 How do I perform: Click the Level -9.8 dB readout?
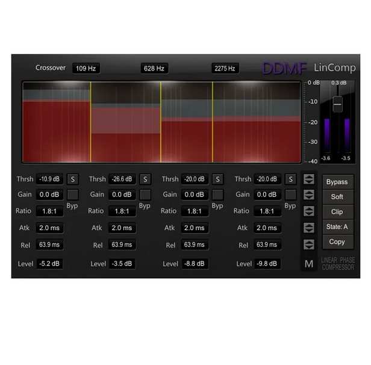pyautogui.click(x=267, y=264)
